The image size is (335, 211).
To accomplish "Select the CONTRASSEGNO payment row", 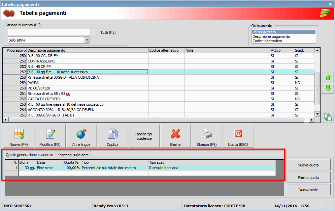I will 159,61.
